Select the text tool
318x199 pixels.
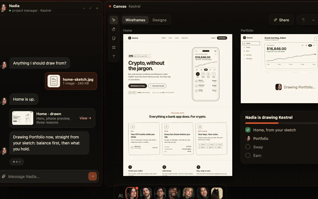[114, 57]
